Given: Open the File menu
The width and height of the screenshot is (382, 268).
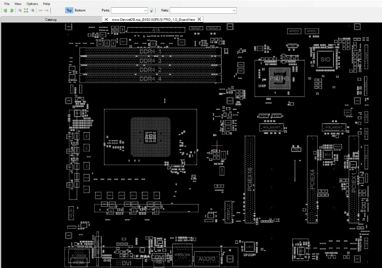Looking at the screenshot, I should pos(7,4).
